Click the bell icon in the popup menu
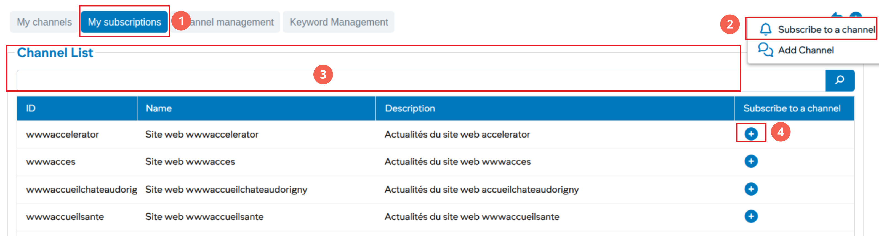Image resolution: width=879 pixels, height=236 pixels. (765, 29)
